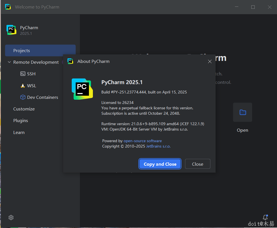Screen dimensions: 277x228
Task: Minimize the Welcome to PyCharm window
Action: coord(236,7)
